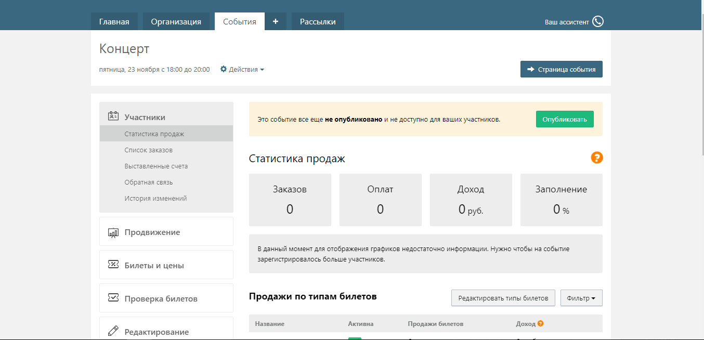704x340 pixels.
Task: Click the Продвижение presentation icon
Action: [113, 232]
